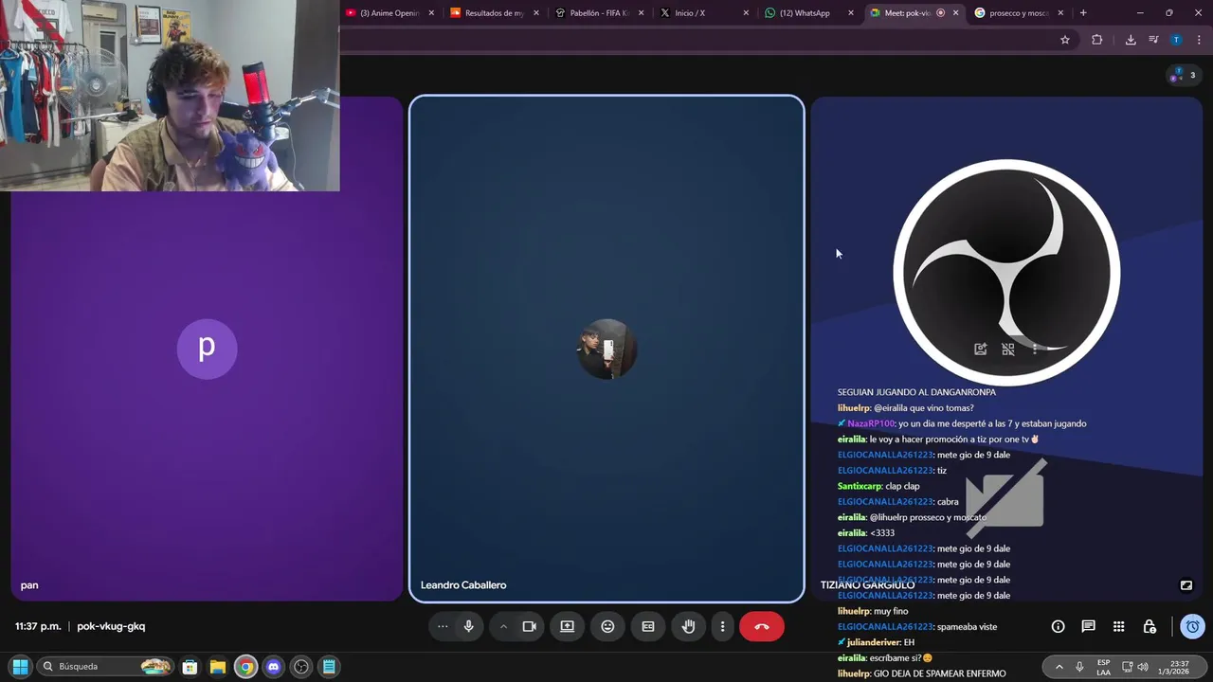The image size is (1213, 682).
Task: Select pan participant avatar tile
Action: tap(207, 349)
